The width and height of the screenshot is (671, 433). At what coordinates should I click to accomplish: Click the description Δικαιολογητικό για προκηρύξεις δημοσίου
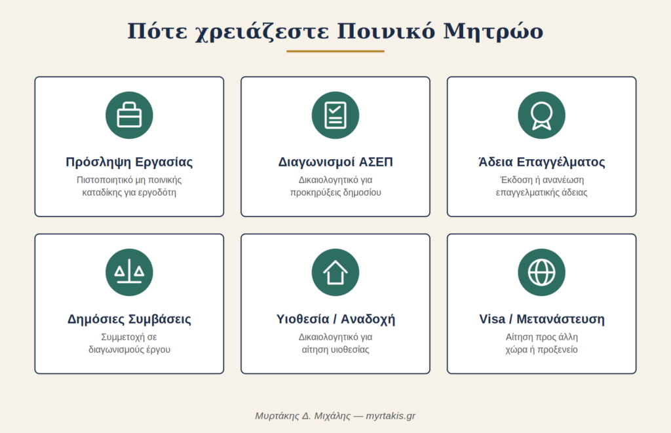point(335,186)
